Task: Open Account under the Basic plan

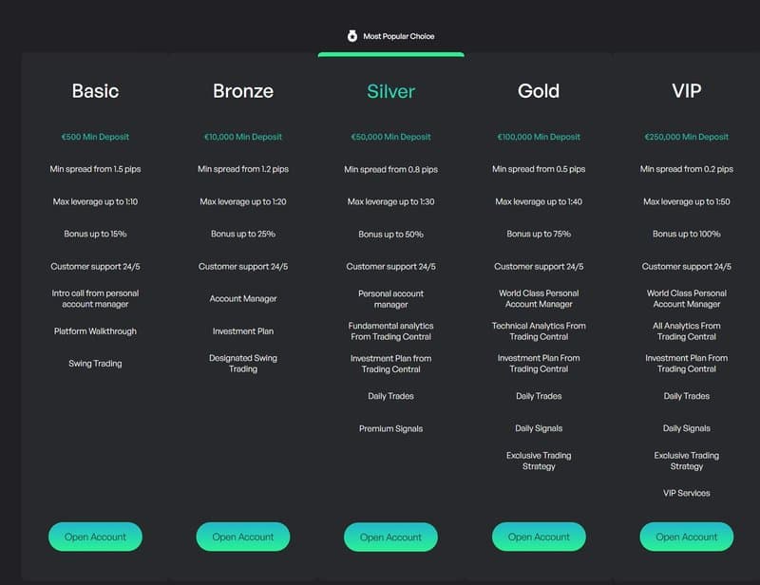Action: 96,537
